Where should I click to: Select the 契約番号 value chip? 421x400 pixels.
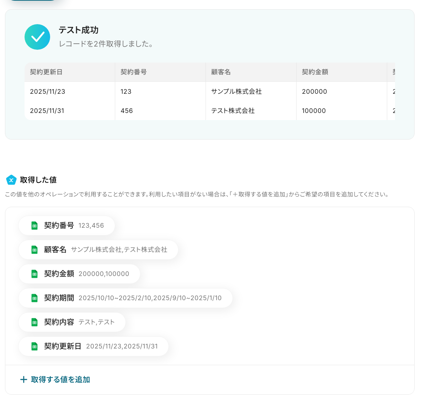pyautogui.click(x=66, y=226)
